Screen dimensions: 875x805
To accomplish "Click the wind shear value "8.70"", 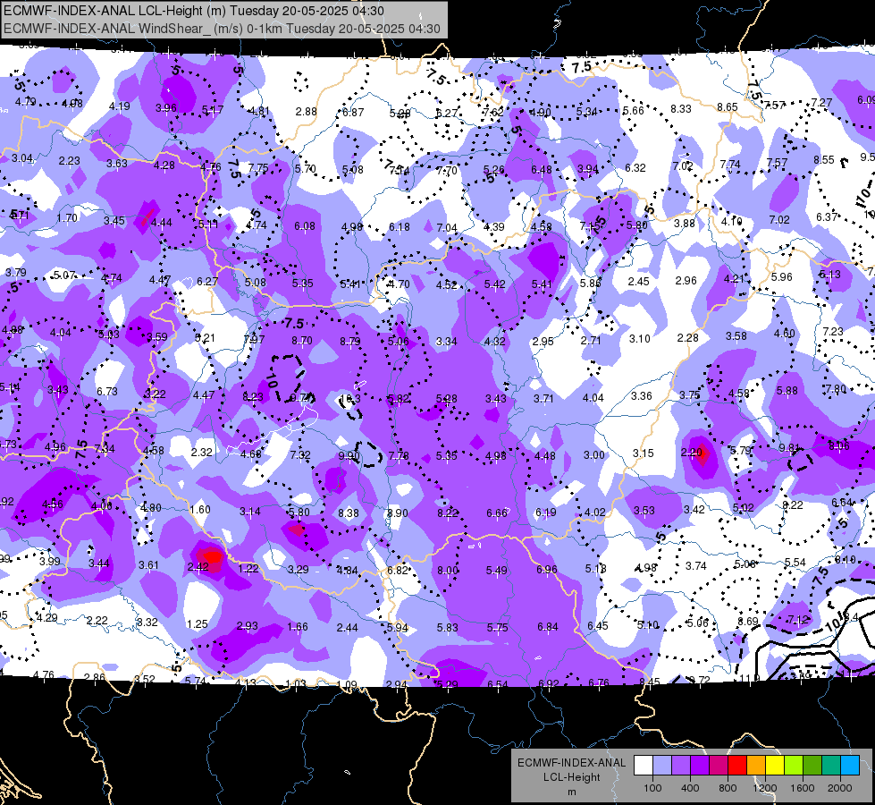I will pos(302,340).
